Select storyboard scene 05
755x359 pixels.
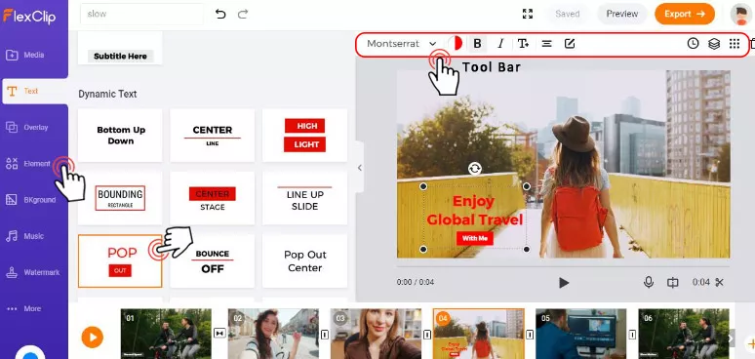click(x=581, y=334)
